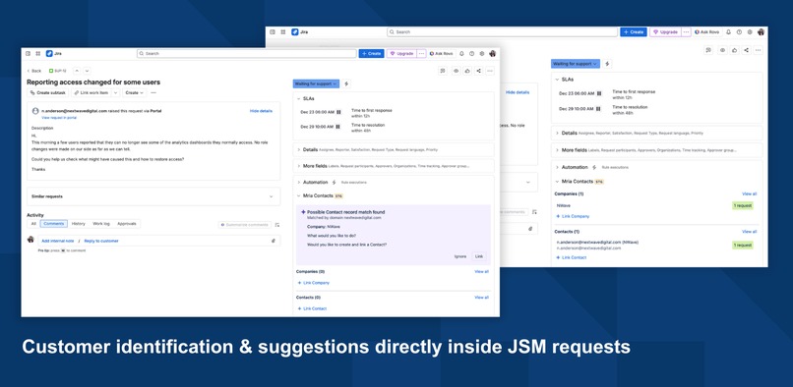Click Link Company in front window
Viewport: 793px width, 387px height.
pyautogui.click(x=314, y=283)
